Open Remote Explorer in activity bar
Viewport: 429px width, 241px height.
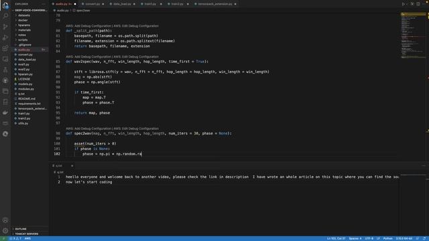click(5, 59)
